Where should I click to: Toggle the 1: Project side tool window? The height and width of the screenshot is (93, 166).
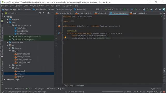(x=2, y=18)
